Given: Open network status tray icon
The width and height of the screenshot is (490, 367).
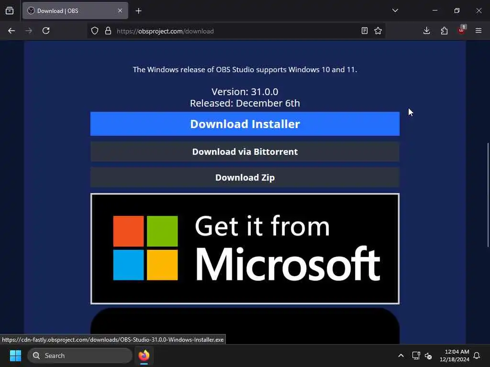Looking at the screenshot, I should 416,356.
